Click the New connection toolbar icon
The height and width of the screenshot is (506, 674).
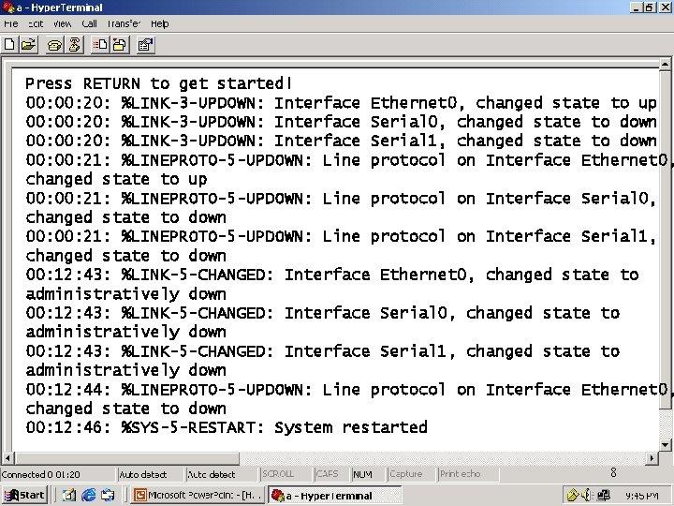(9, 45)
